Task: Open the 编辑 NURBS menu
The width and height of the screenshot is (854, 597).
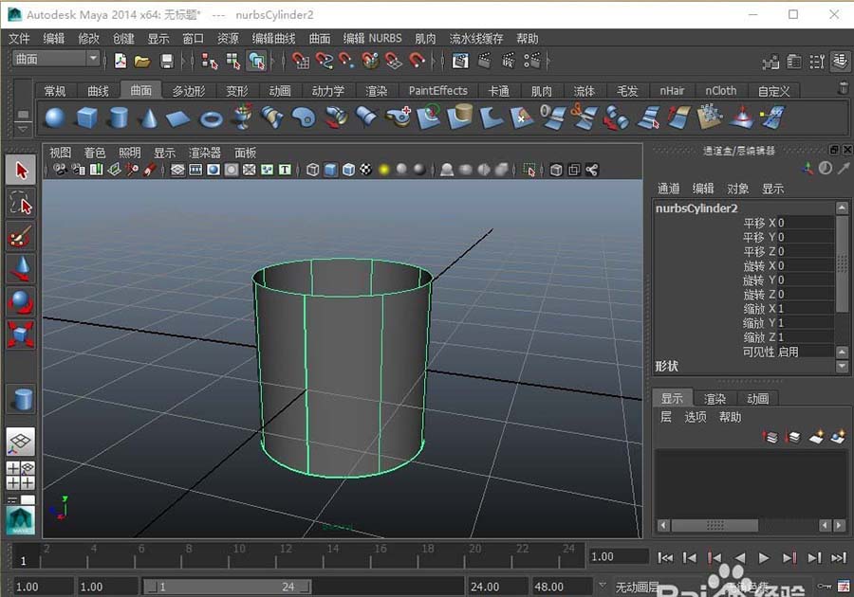Action: tap(372, 39)
